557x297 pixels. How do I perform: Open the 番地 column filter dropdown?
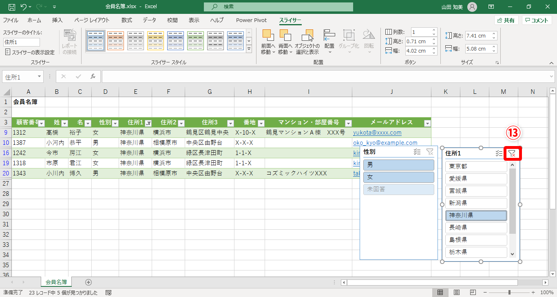(x=261, y=123)
